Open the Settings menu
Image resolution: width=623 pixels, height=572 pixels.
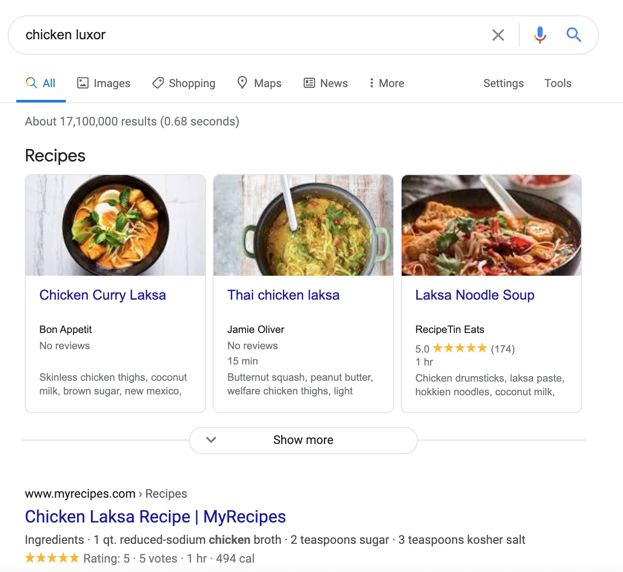[x=503, y=83]
